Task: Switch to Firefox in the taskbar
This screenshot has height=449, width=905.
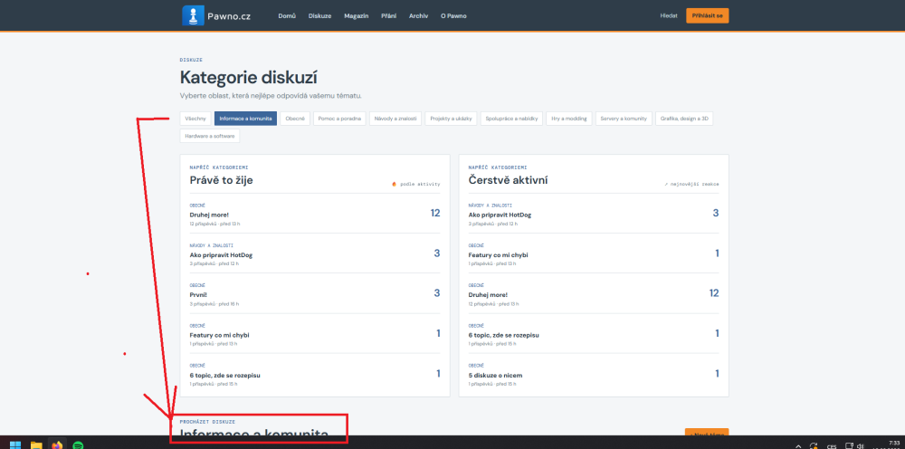Action: [57, 445]
